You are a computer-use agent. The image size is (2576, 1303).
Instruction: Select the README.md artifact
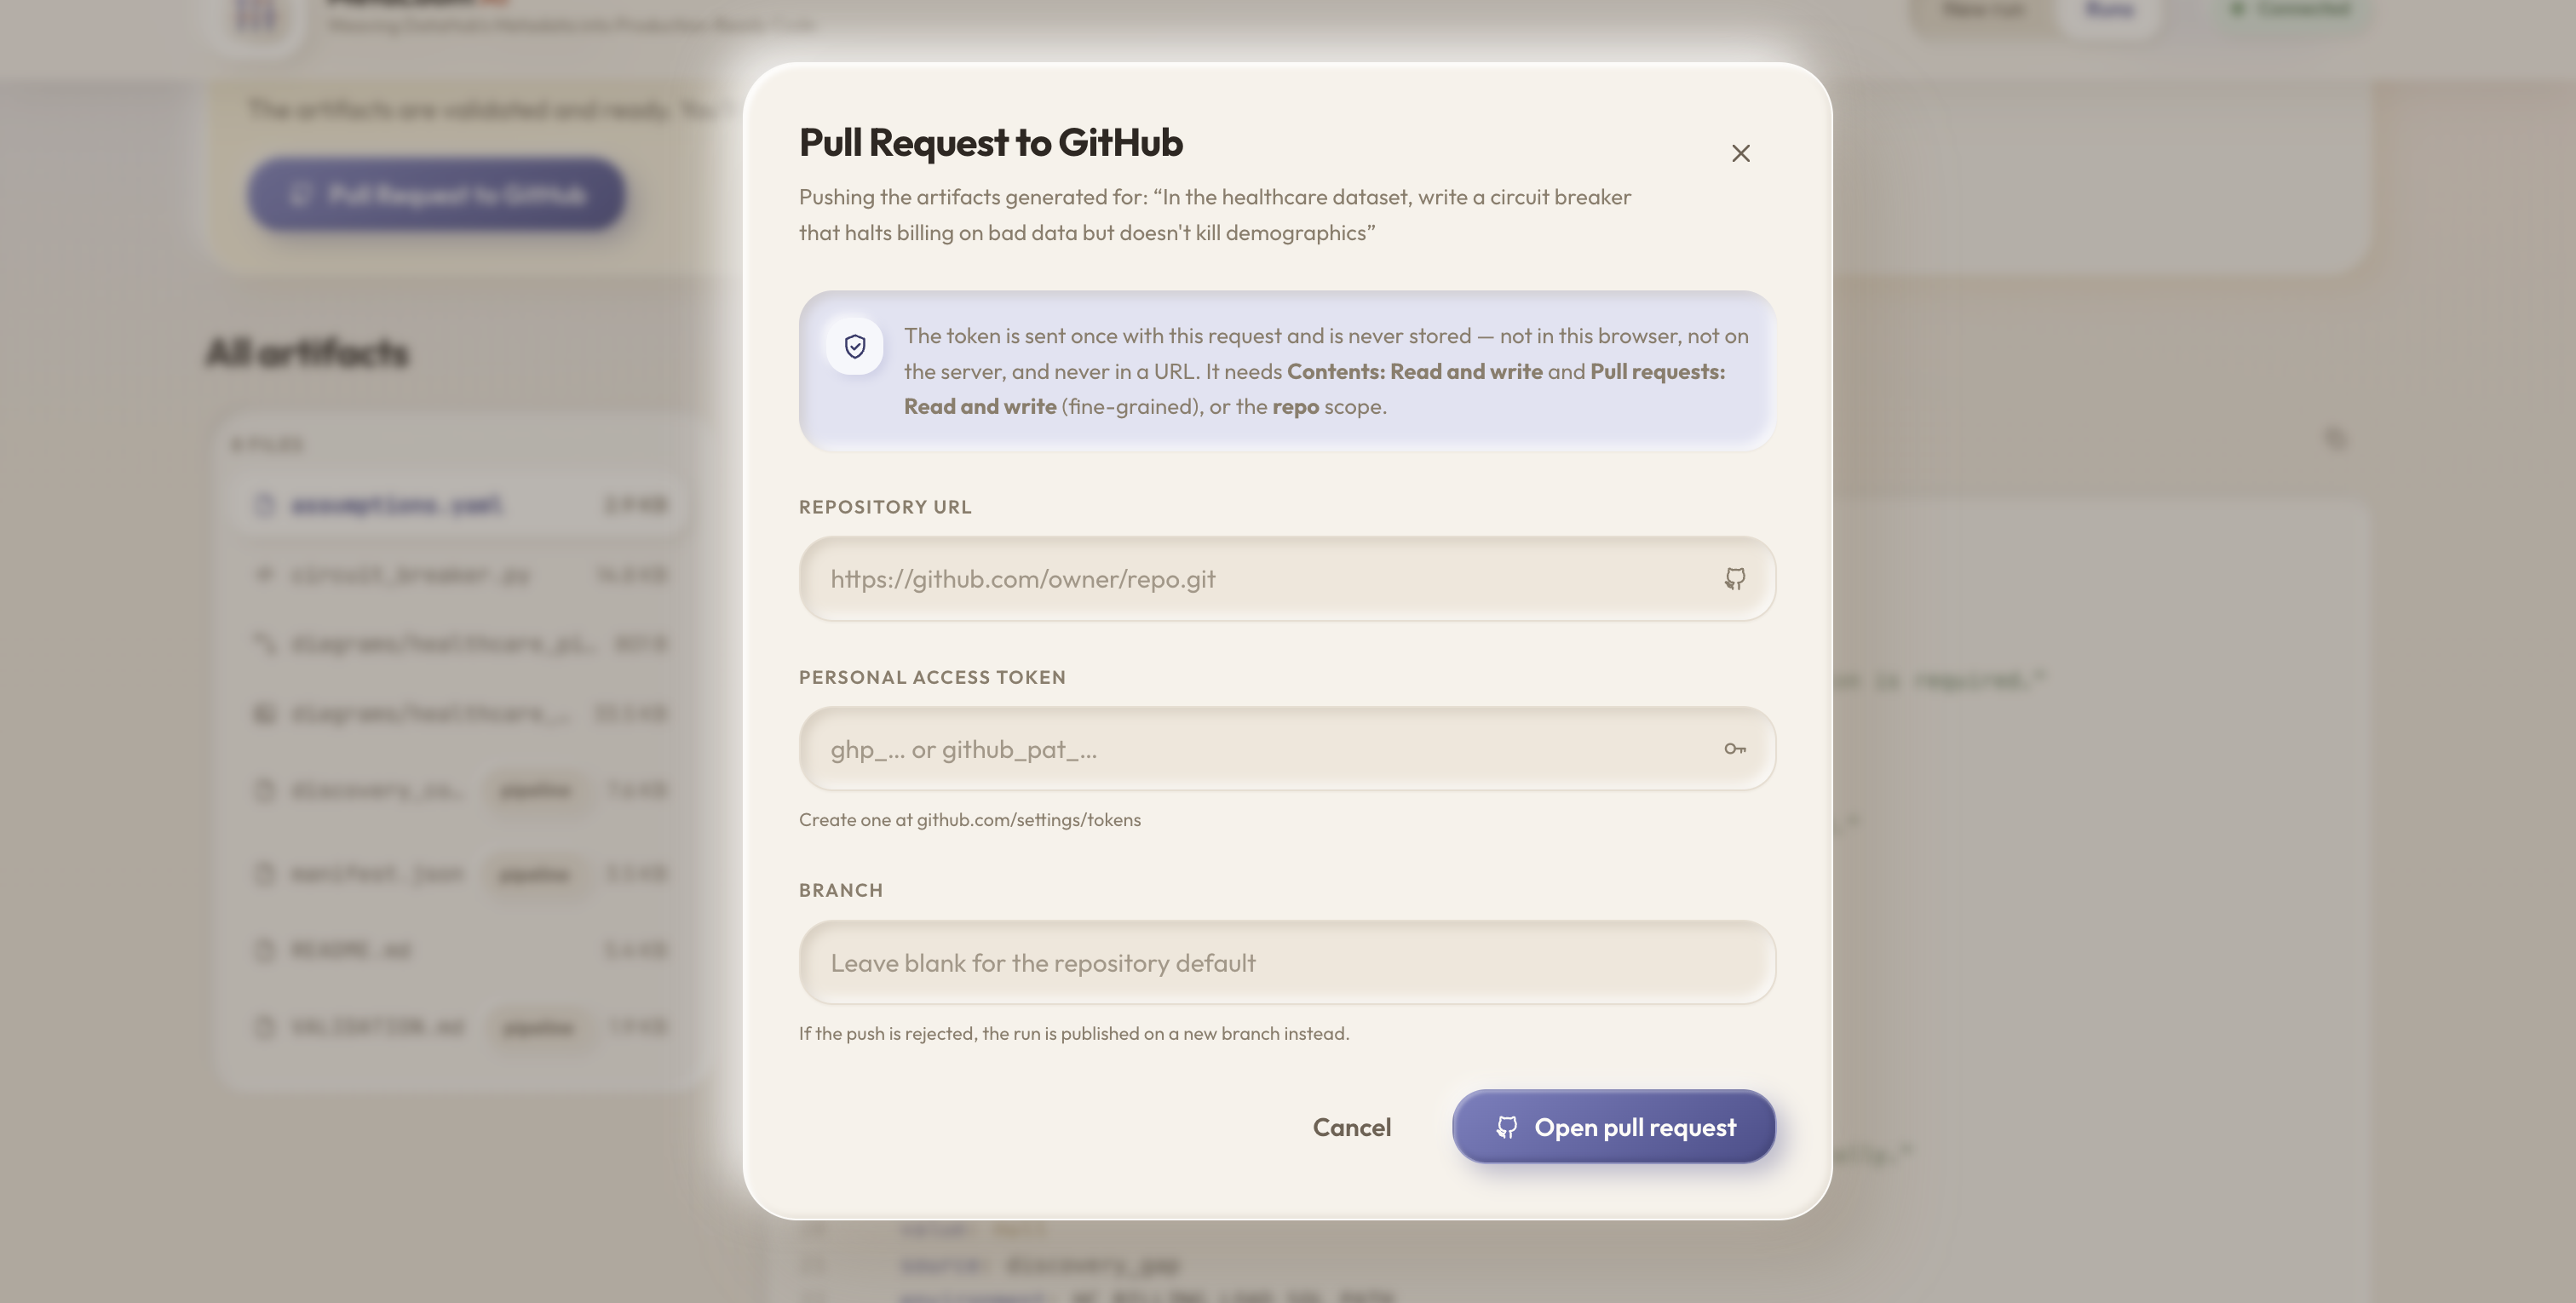tap(461, 949)
